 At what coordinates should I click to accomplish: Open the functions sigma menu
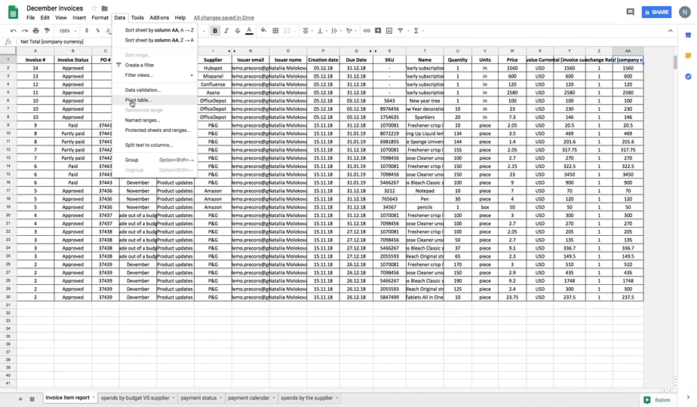point(416,31)
